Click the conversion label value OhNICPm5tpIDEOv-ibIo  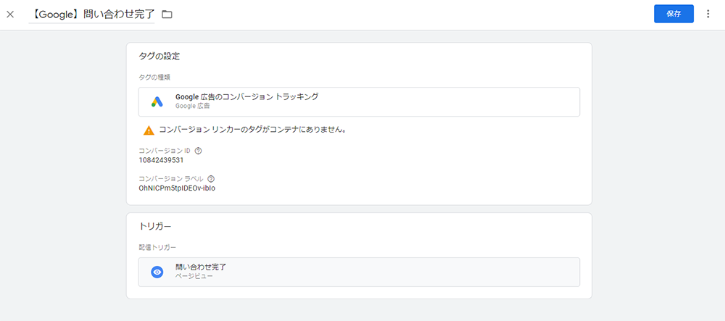pos(177,188)
